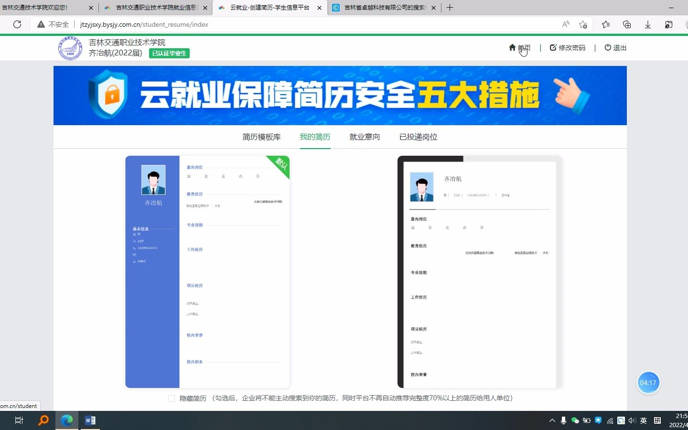Close the 吉林交通职业技术学院就业信息 tab
The image size is (688, 430).
click(x=205, y=8)
